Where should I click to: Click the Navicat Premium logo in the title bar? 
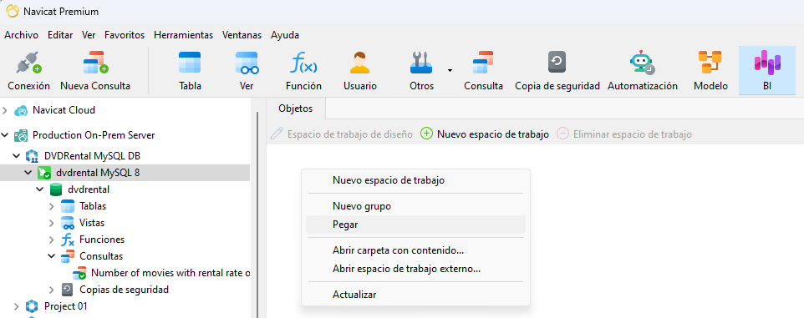(12, 11)
